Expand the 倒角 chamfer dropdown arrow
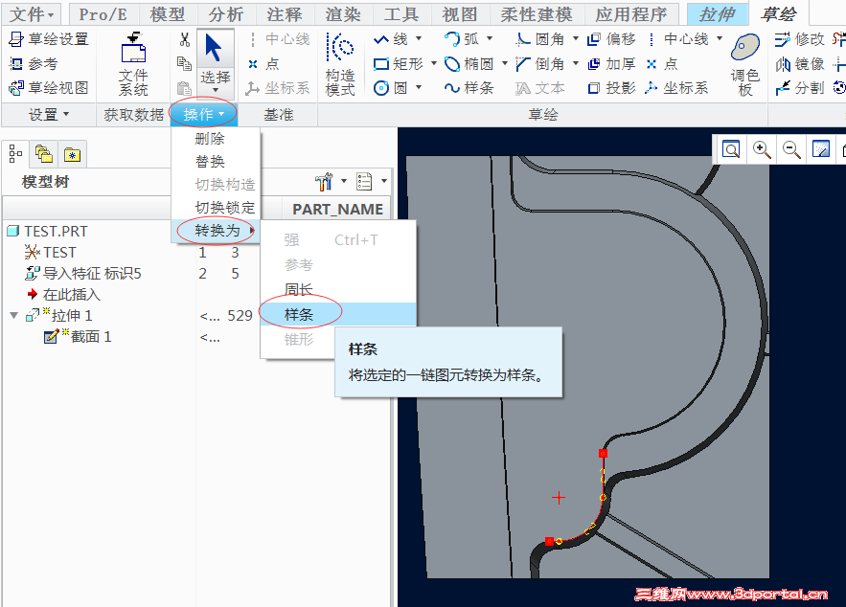Viewport: 846px width, 607px height. (576, 63)
